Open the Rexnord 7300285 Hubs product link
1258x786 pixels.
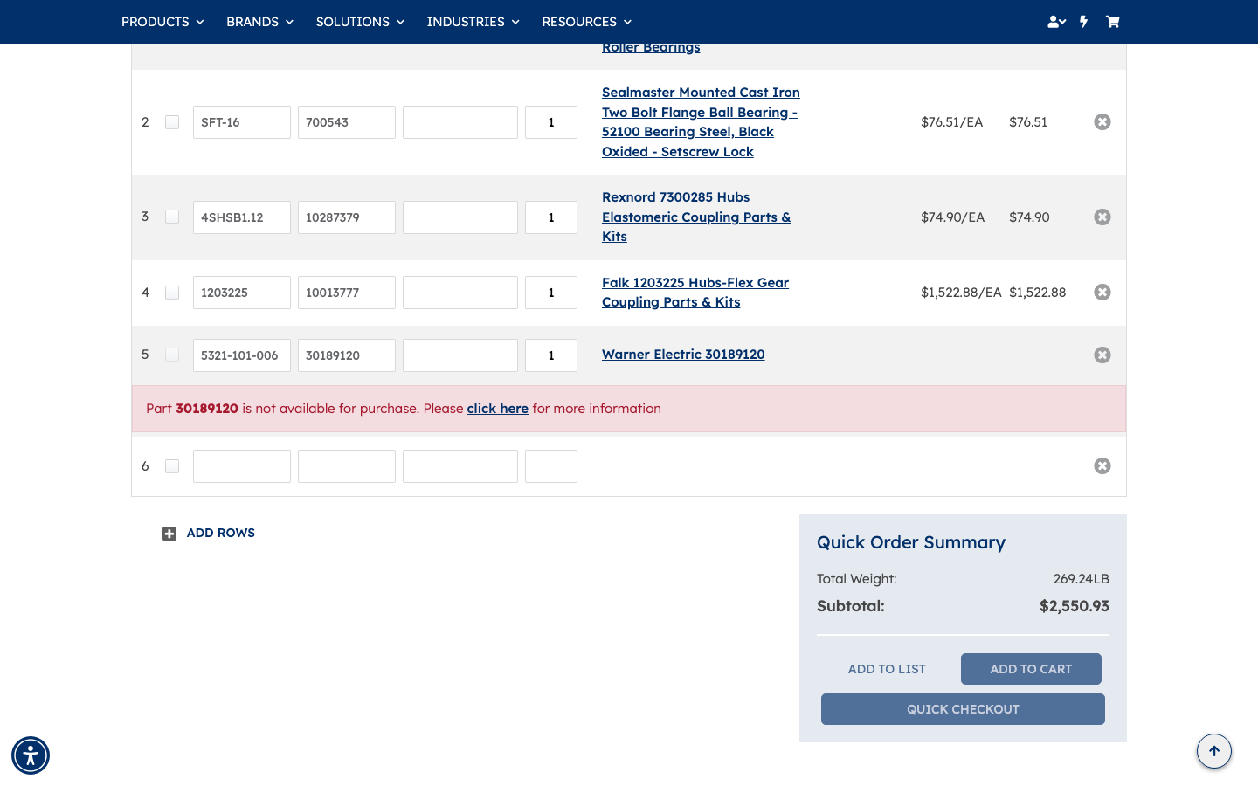pyautogui.click(x=696, y=217)
